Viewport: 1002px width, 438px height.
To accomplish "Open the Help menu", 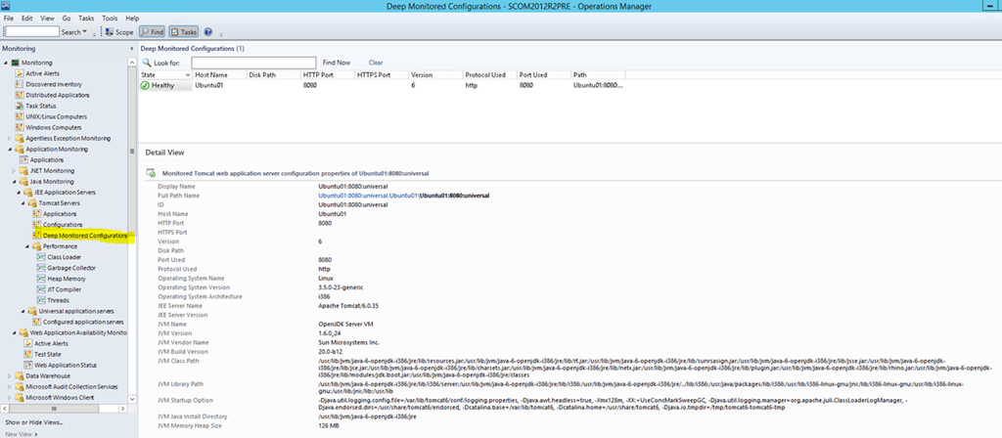I will click(132, 19).
